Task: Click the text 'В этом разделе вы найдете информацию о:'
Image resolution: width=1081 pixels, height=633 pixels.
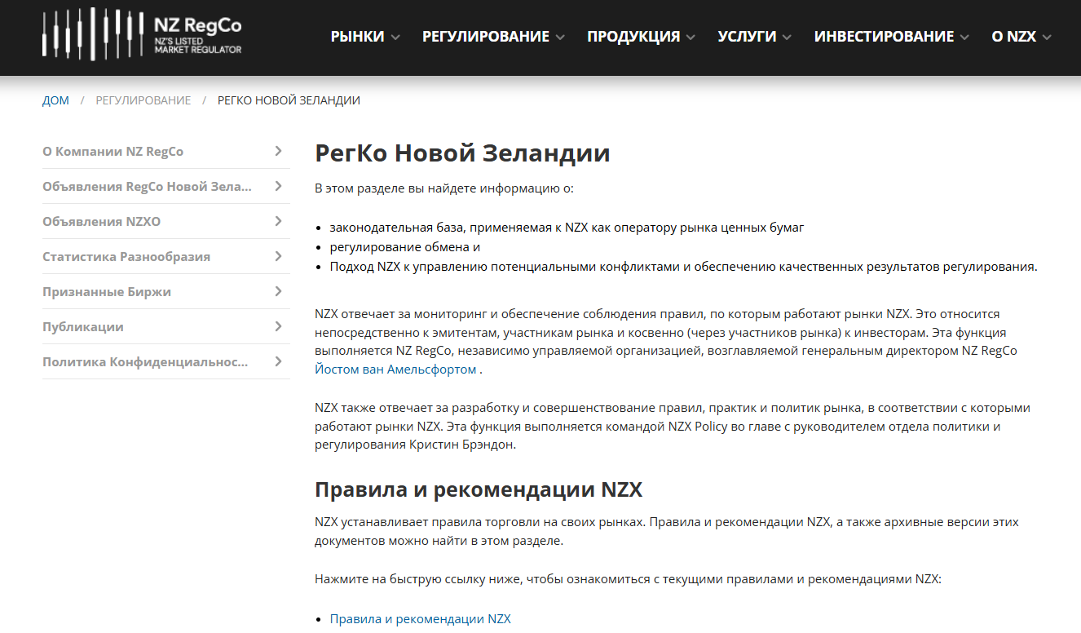Action: click(x=444, y=188)
